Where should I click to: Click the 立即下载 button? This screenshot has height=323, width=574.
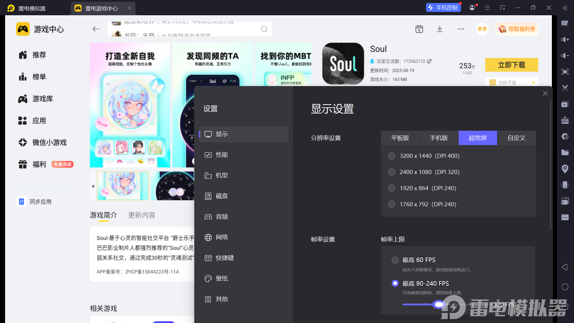coord(512,65)
